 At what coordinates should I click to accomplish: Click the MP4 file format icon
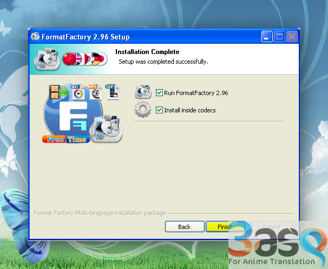pyautogui.click(x=95, y=92)
